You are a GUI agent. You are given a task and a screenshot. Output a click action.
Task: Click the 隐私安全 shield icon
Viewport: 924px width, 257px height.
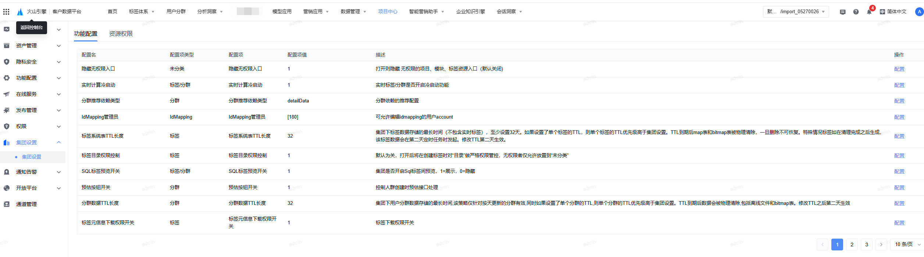7,62
